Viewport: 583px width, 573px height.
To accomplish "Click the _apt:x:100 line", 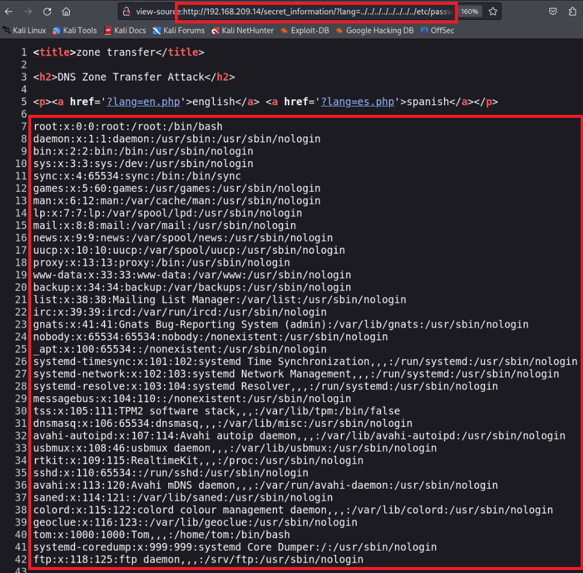I will pyautogui.click(x=180, y=349).
